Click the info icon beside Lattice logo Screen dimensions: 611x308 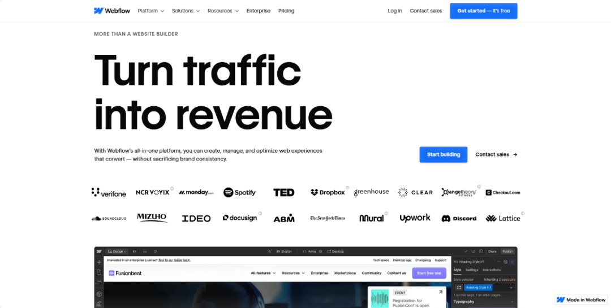pos(523,214)
